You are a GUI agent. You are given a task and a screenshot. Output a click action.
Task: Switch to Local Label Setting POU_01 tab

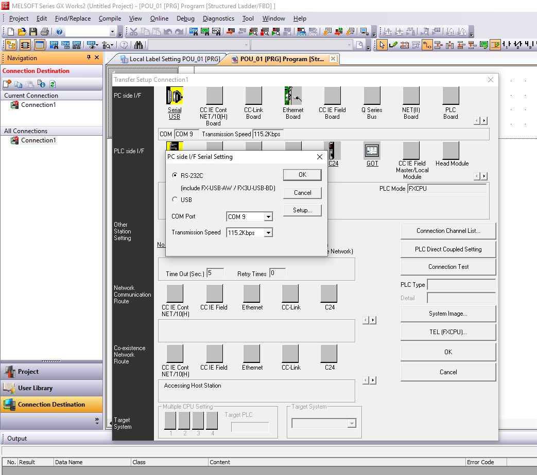(x=170, y=59)
